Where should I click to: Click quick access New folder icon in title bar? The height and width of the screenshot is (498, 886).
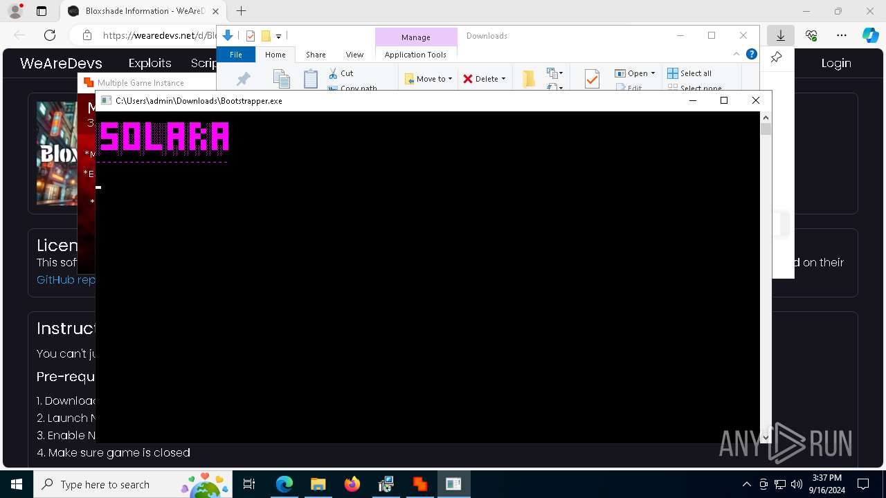(x=266, y=36)
